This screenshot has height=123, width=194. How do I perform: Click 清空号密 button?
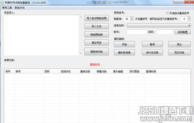coord(97,43)
